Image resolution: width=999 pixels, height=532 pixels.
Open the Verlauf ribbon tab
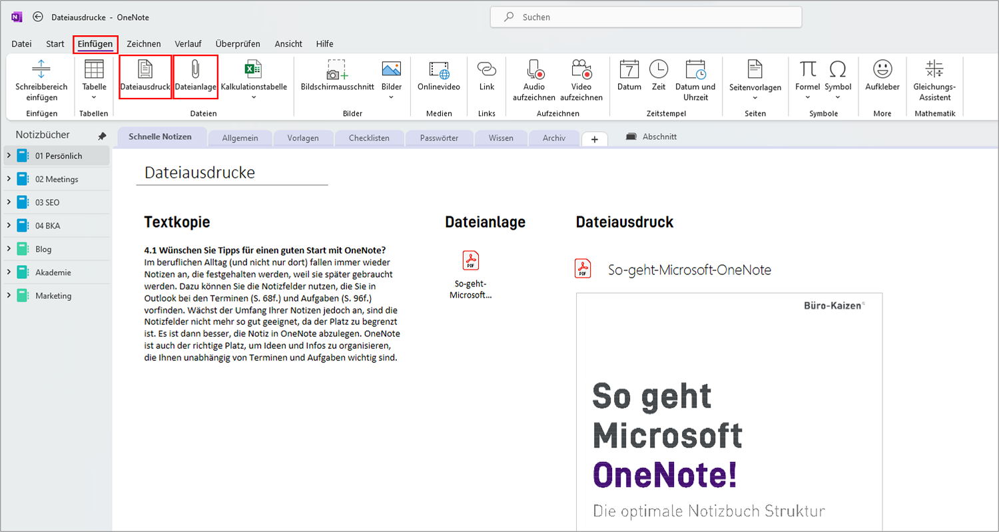[x=188, y=44]
